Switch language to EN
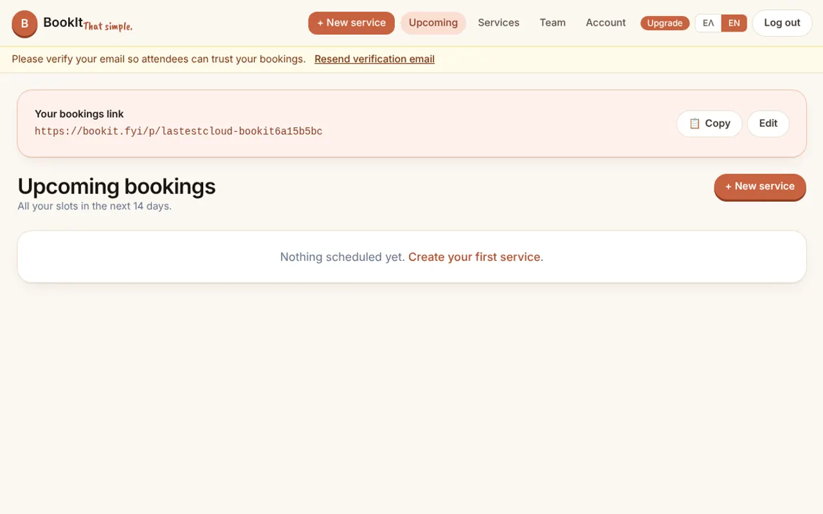The height and width of the screenshot is (514, 823). pyautogui.click(x=734, y=23)
